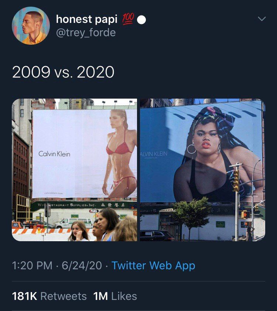Image resolution: width=277 pixels, height=311 pixels.
Task: Click the white circle badge after the name
Action: click(x=141, y=20)
